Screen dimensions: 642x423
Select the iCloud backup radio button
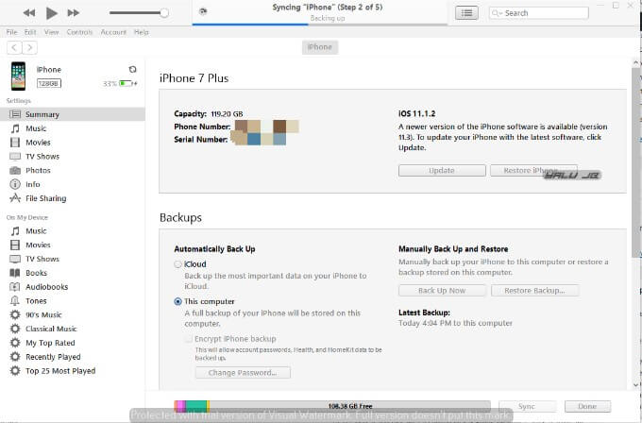click(x=177, y=264)
